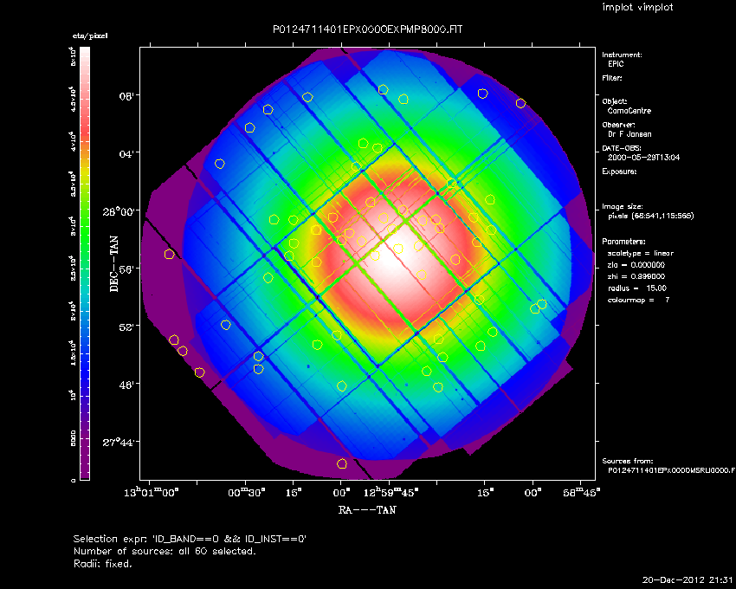Click the 'pixels (68:541,115:565)' value
Image resolution: width=736 pixels, height=589 pixels.
click(x=650, y=216)
